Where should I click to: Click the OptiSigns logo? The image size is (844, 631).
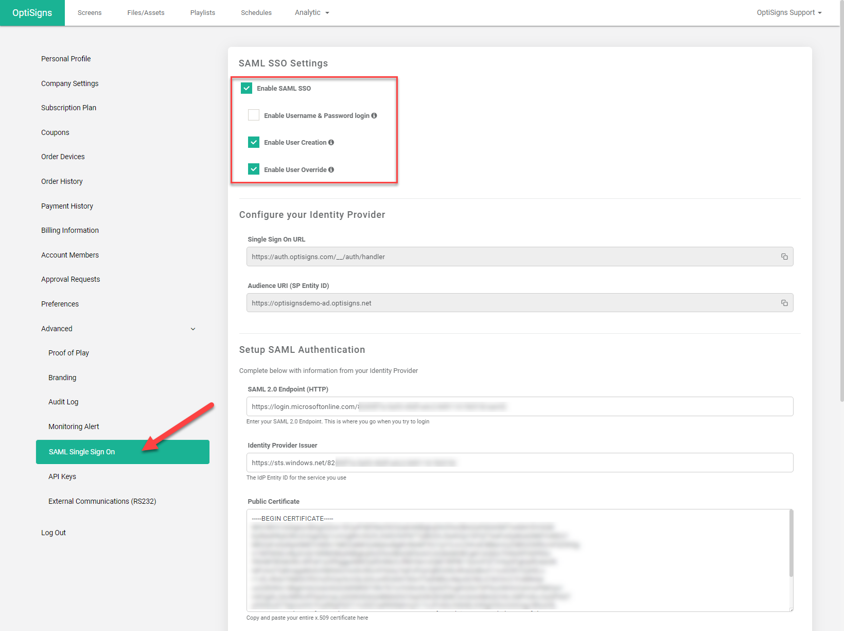tap(32, 13)
